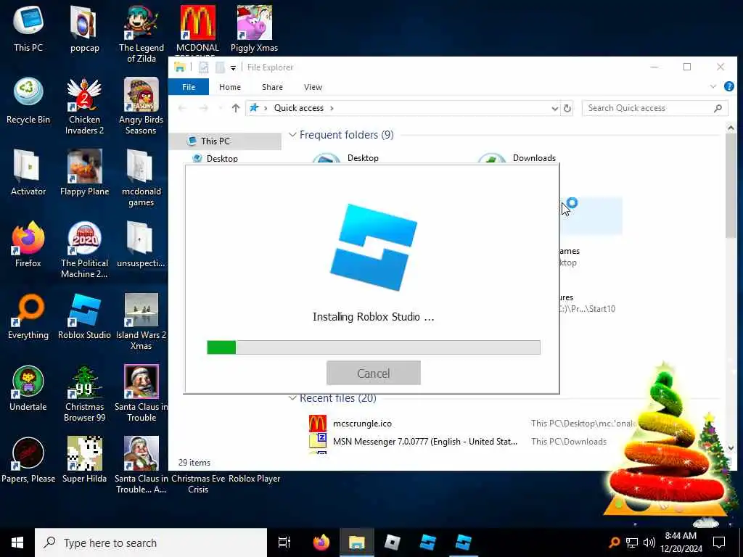
Task: Click File Explorer icon in taskbar
Action: (x=357, y=542)
